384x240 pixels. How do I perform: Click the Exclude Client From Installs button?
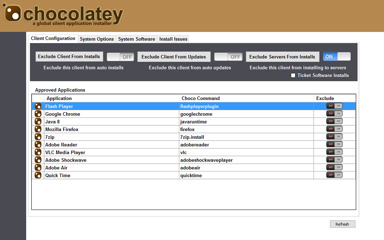69,56
